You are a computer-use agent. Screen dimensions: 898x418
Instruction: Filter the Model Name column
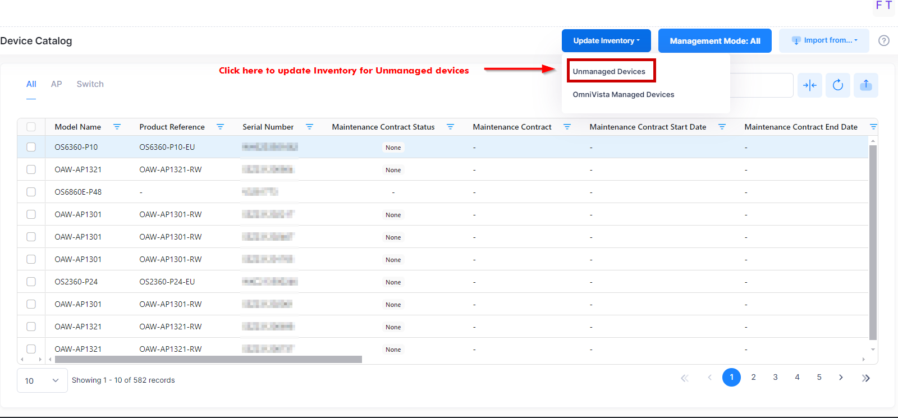(x=117, y=127)
